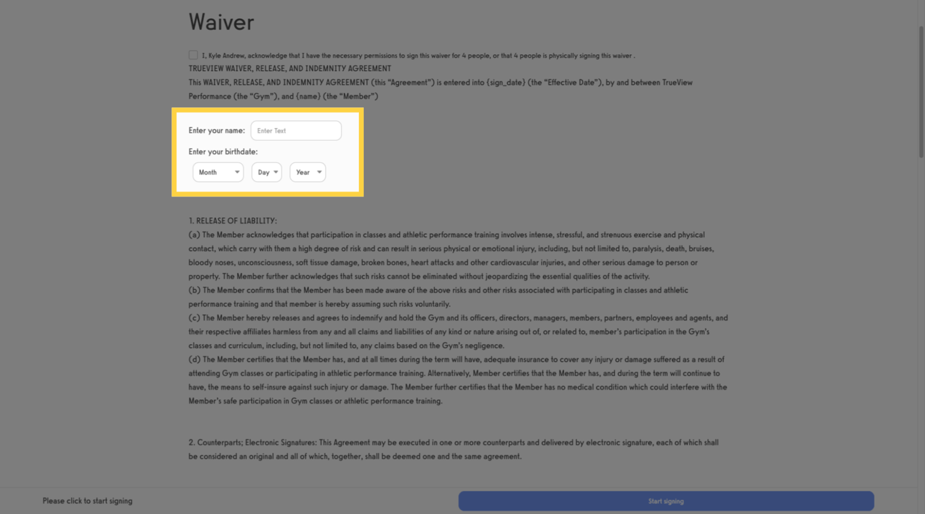
Task: Check the acknowledgment checkbox for Kyle Andrew
Action: 192,55
